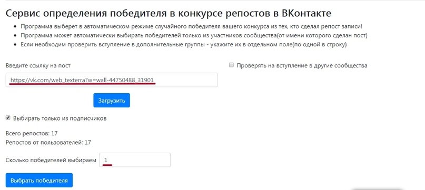Click the label text Проверять на вступление в другие сообщества

(302, 66)
